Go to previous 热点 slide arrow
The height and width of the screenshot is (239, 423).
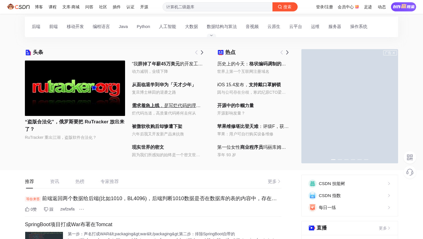click(282, 52)
